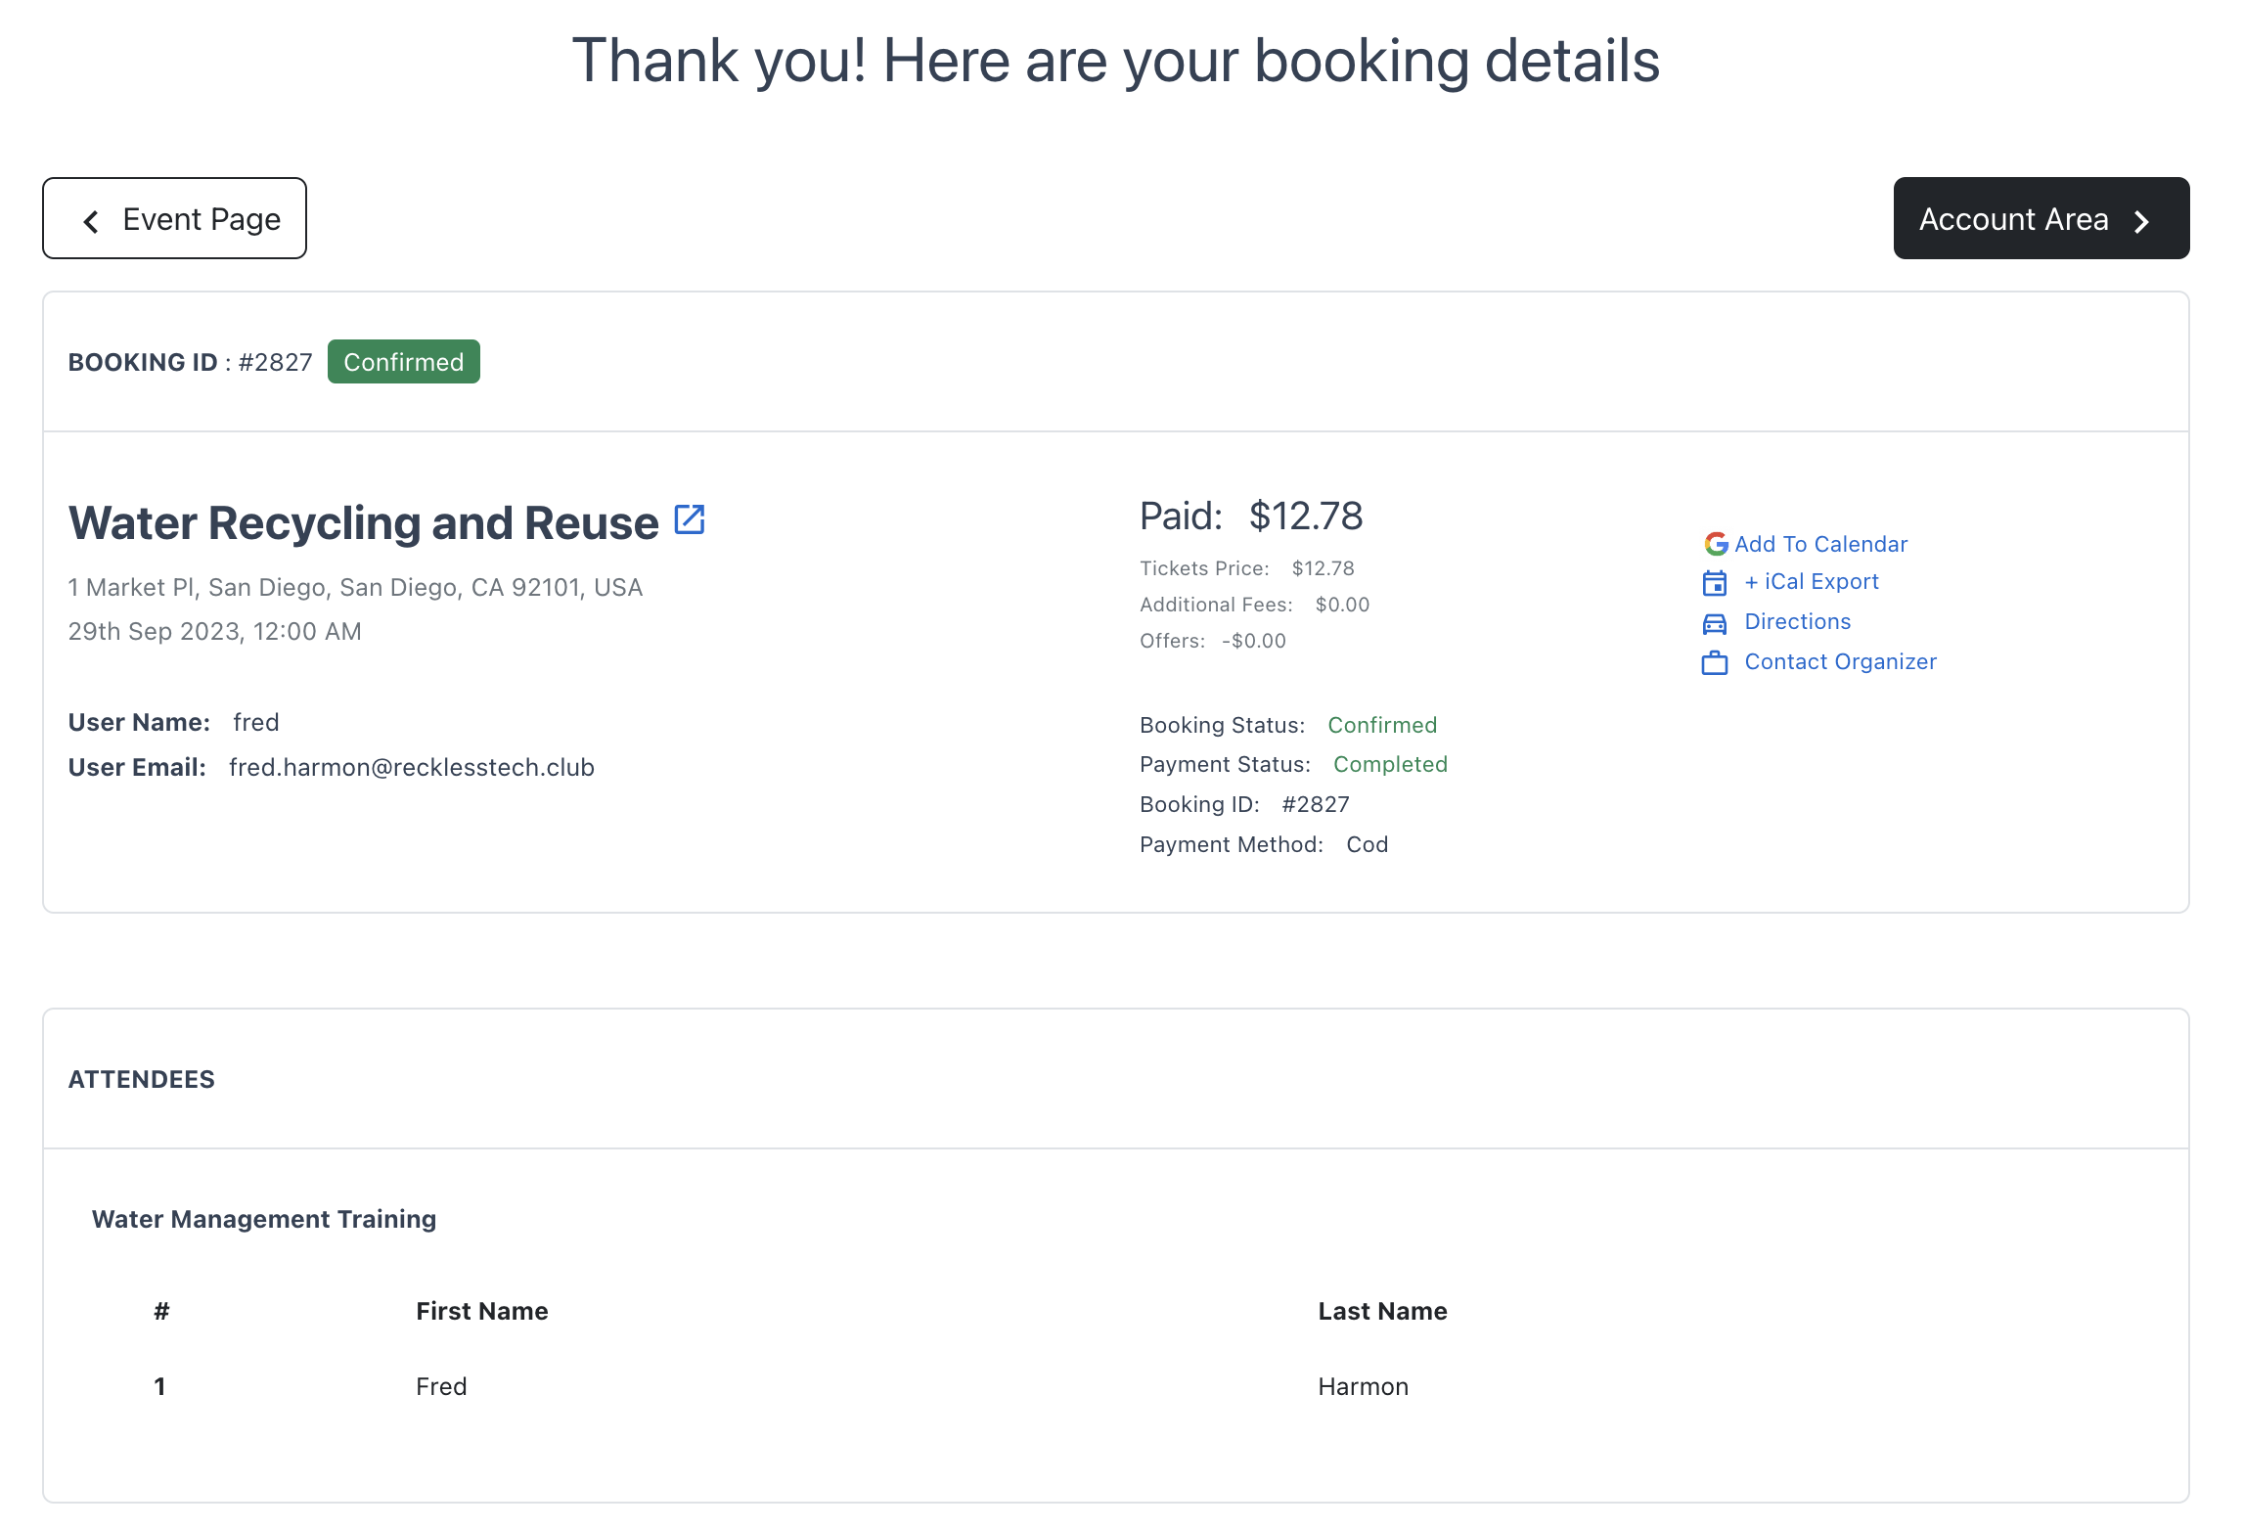2243x1529 pixels.
Task: Click the user email fred.harmon@recklesstech.club
Action: [x=411, y=768]
